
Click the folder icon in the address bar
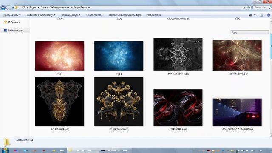pos(16,8)
